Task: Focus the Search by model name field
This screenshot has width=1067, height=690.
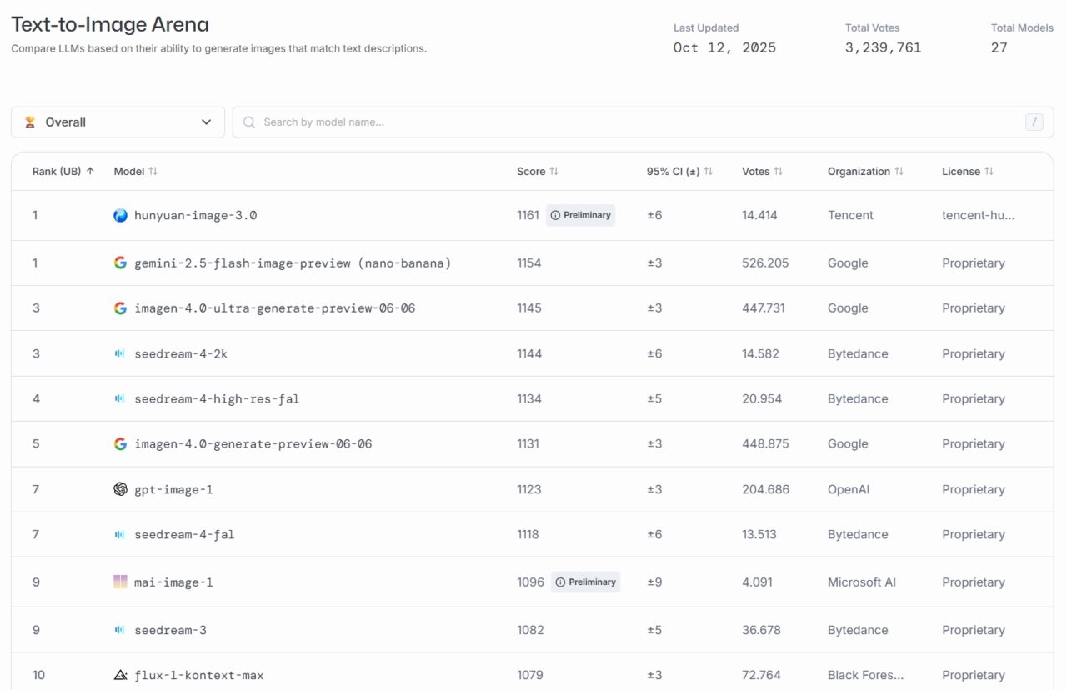Action: (x=634, y=122)
